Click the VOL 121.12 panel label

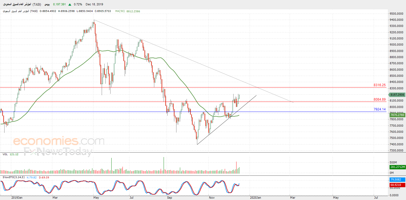(x=10, y=154)
